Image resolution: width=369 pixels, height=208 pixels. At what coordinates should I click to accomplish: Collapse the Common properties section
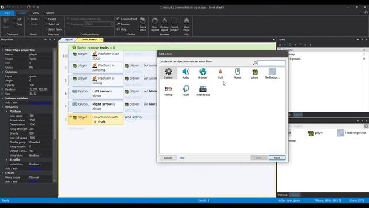(x=2, y=72)
